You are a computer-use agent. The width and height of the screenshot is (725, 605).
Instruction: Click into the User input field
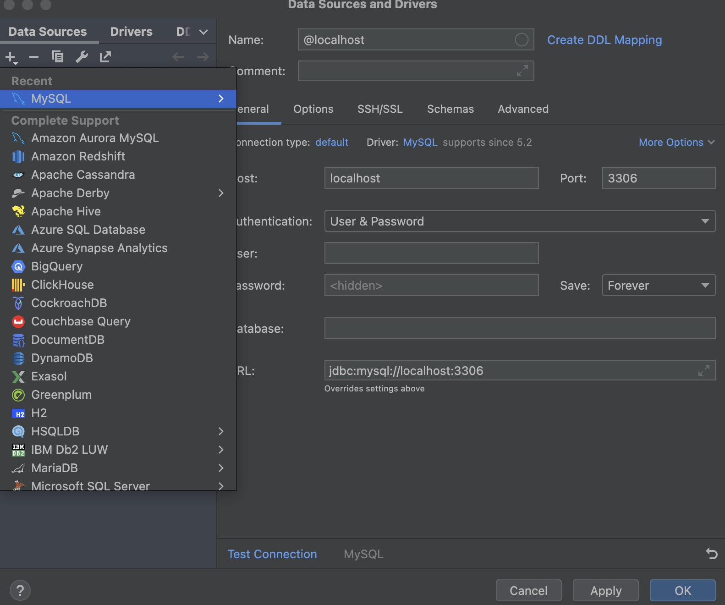point(431,253)
